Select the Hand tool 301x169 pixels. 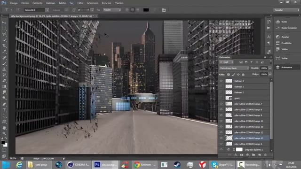pos(4,128)
